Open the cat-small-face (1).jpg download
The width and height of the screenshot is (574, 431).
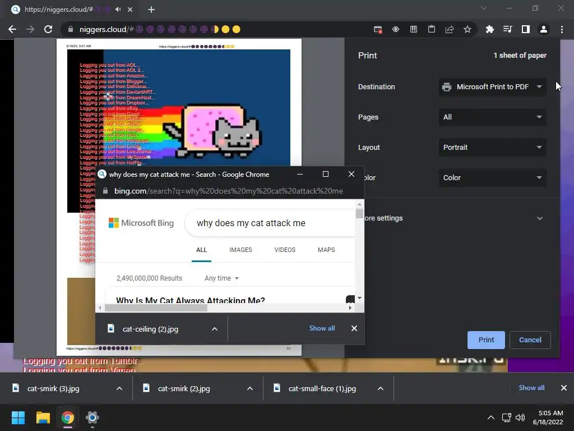(x=322, y=388)
